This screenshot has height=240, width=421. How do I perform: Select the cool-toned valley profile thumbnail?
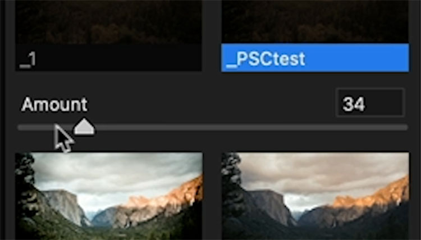[x=109, y=196]
